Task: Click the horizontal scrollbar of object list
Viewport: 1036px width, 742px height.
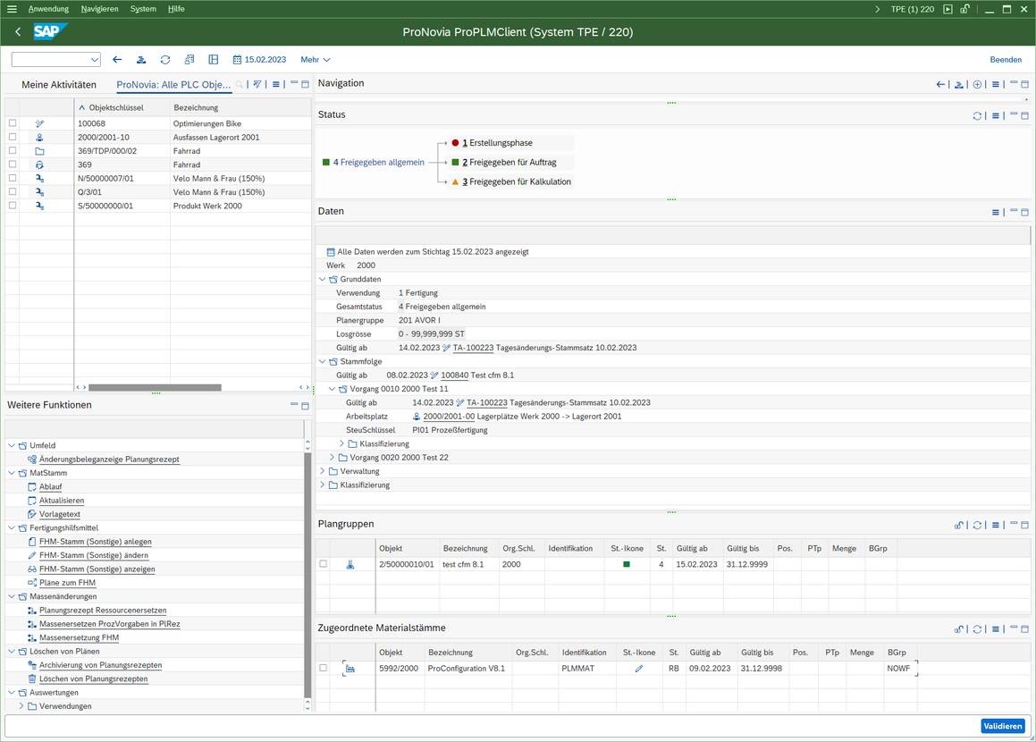Action: point(155,387)
